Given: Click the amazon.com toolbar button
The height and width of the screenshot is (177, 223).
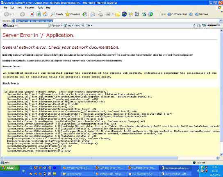Looking at the screenshot, I should (214, 25).
